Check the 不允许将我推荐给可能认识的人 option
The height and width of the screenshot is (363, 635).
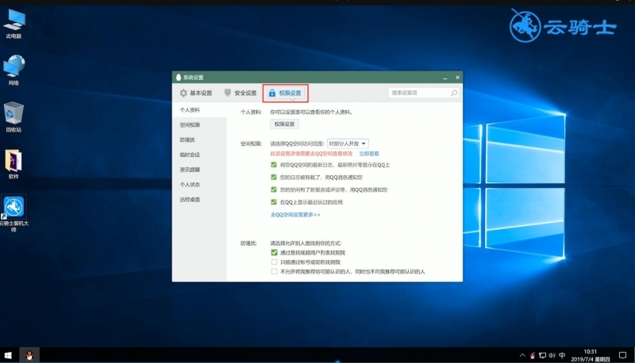274,272
